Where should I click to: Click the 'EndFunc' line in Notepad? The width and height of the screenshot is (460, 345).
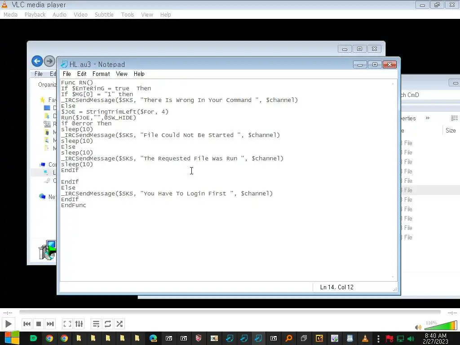(x=74, y=205)
